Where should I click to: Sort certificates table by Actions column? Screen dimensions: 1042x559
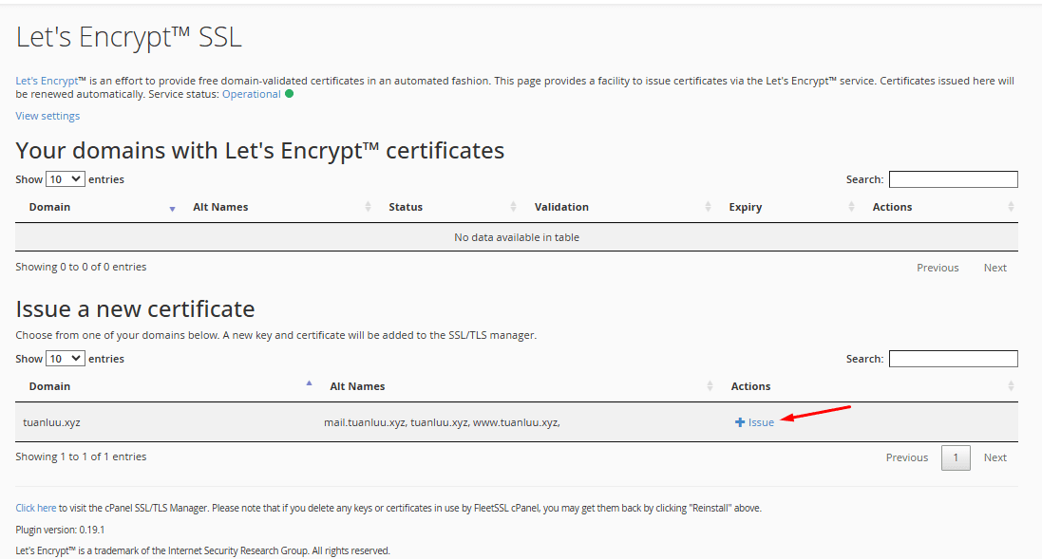click(x=892, y=207)
